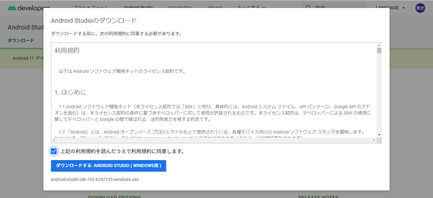Click the horizontal scrollbar left arrow
The image size is (433, 198).
[54, 140]
